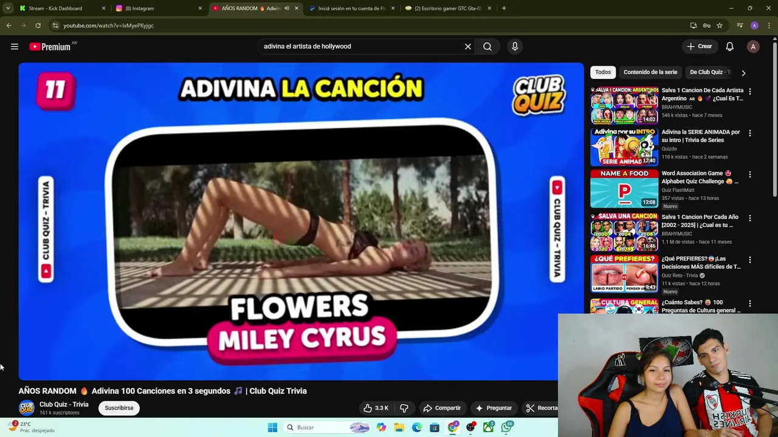Open the SERIE ANIMADA video thumbnail

[624, 147]
